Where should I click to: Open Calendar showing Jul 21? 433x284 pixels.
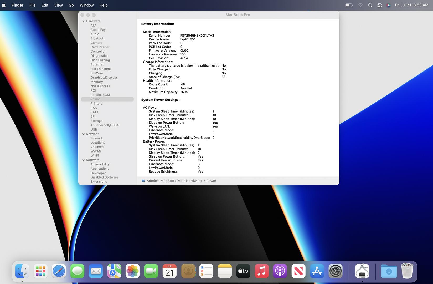click(169, 271)
